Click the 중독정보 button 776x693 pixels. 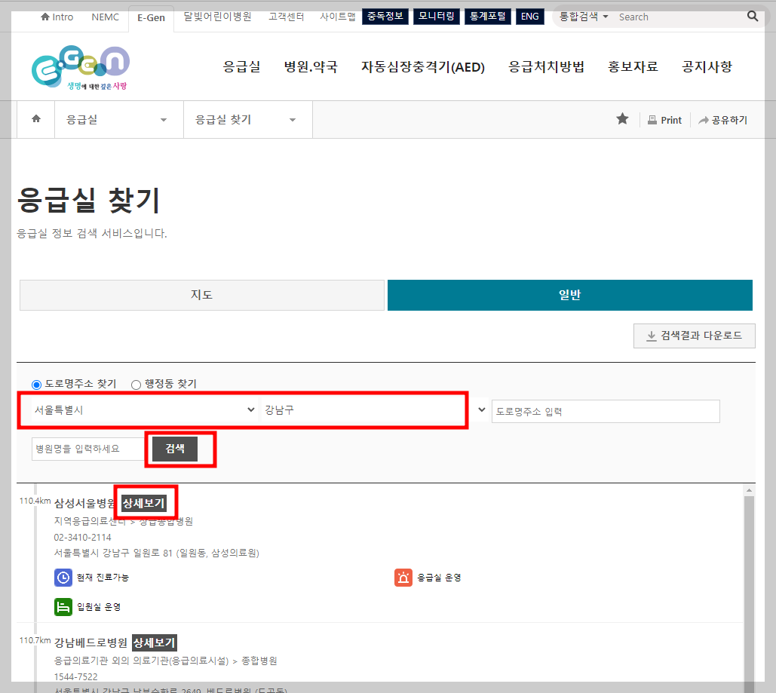click(x=385, y=17)
